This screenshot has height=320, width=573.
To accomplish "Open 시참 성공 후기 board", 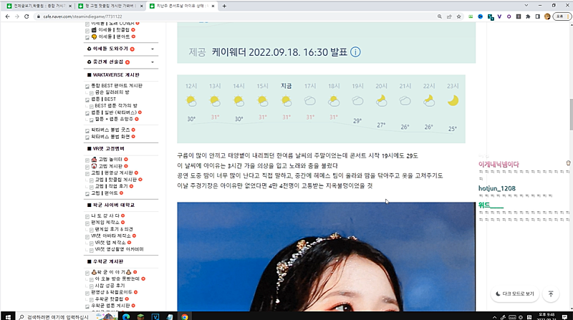I will 110,286.
